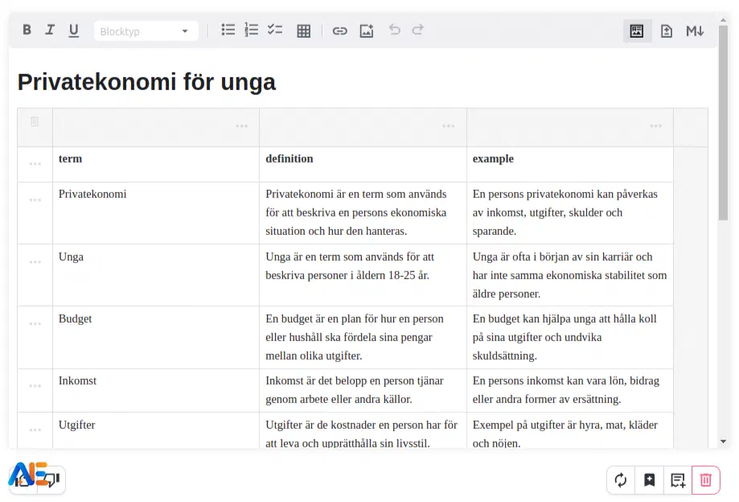Click the insert table icon
The image size is (739, 502).
[304, 31]
